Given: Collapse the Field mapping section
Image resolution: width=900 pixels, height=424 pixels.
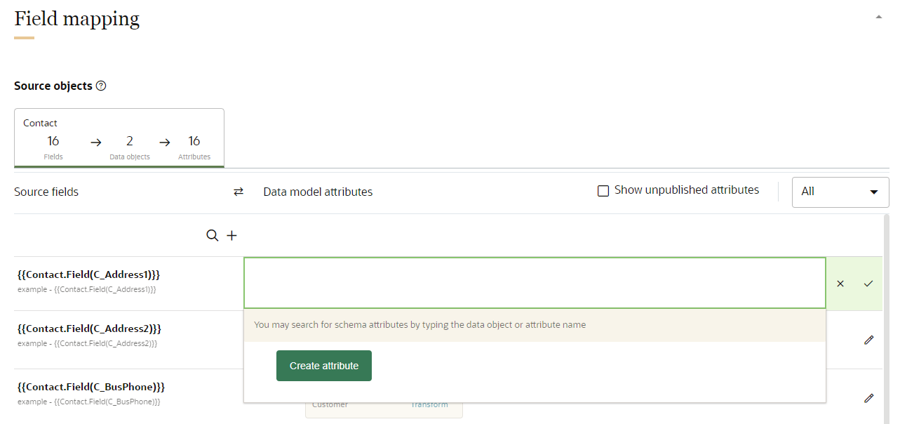Looking at the screenshot, I should (x=878, y=17).
